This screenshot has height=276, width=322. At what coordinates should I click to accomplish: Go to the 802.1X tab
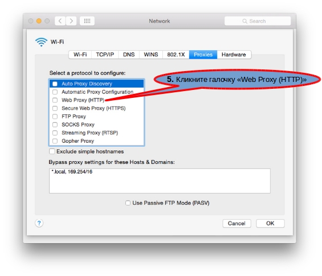pyautogui.click(x=176, y=55)
